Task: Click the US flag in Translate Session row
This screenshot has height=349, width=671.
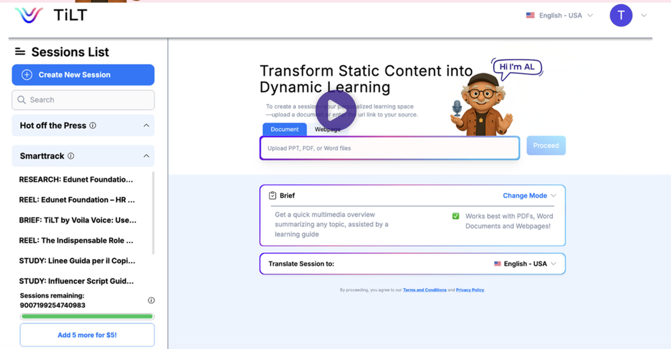Action: click(497, 263)
